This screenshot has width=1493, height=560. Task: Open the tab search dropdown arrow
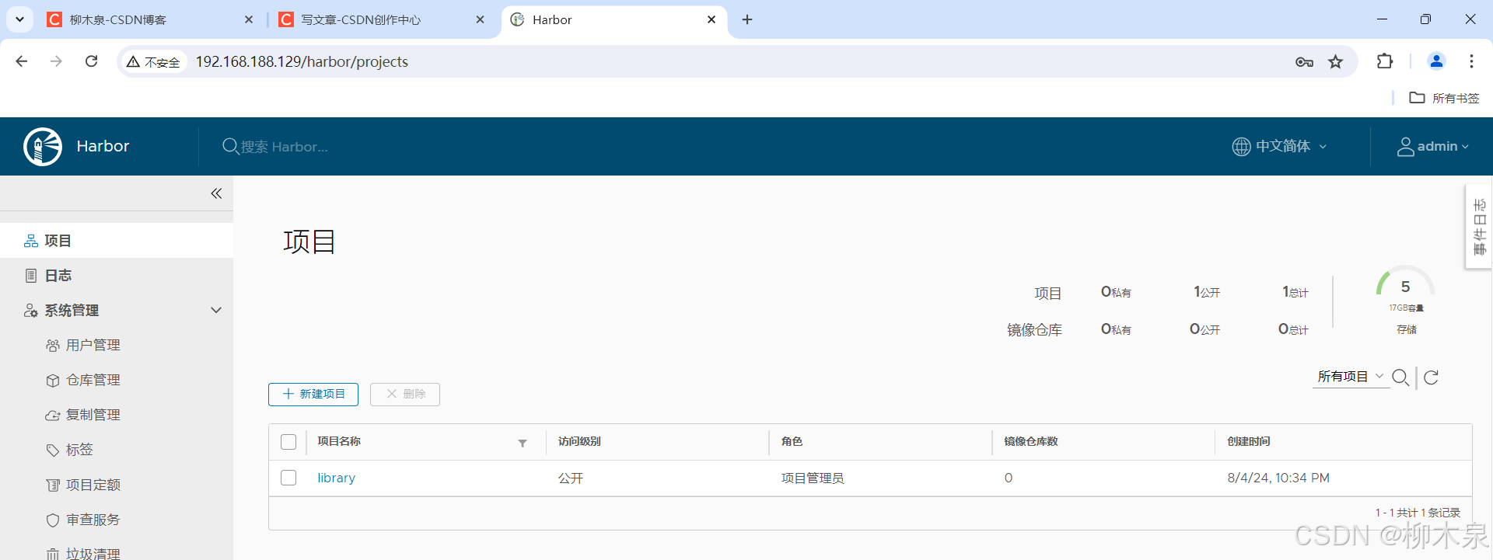(19, 19)
